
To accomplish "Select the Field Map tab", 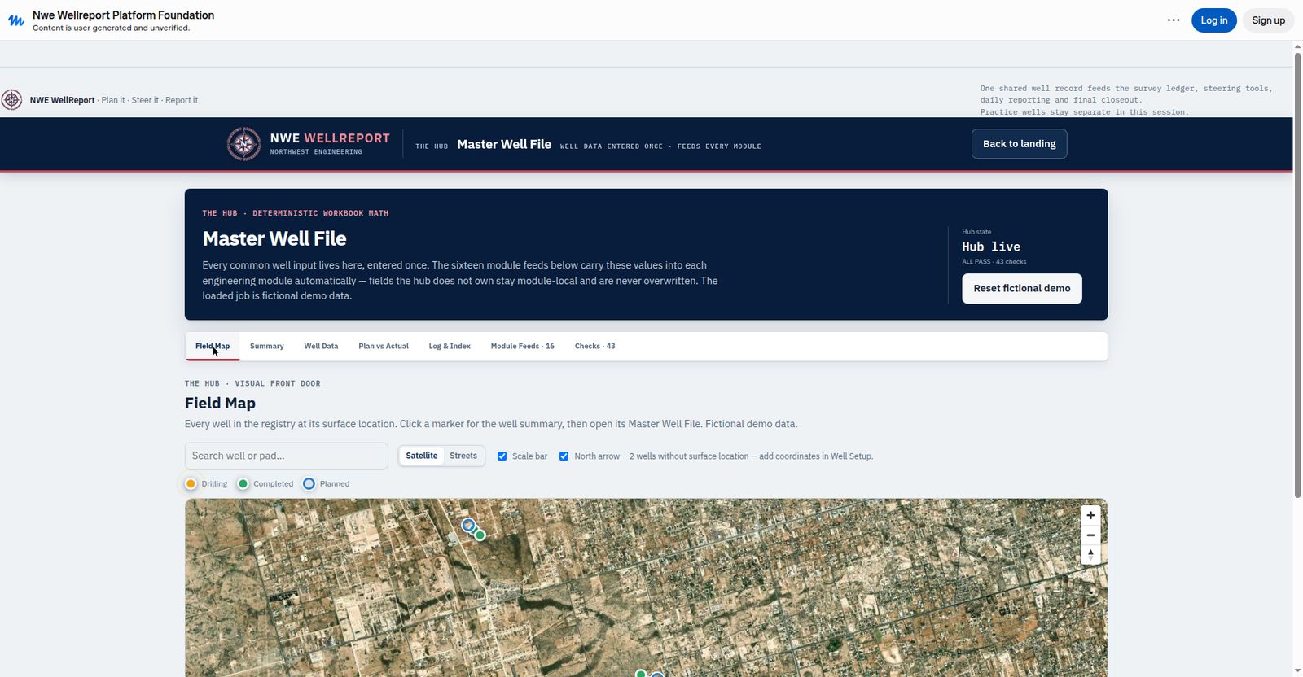I will [x=213, y=347].
